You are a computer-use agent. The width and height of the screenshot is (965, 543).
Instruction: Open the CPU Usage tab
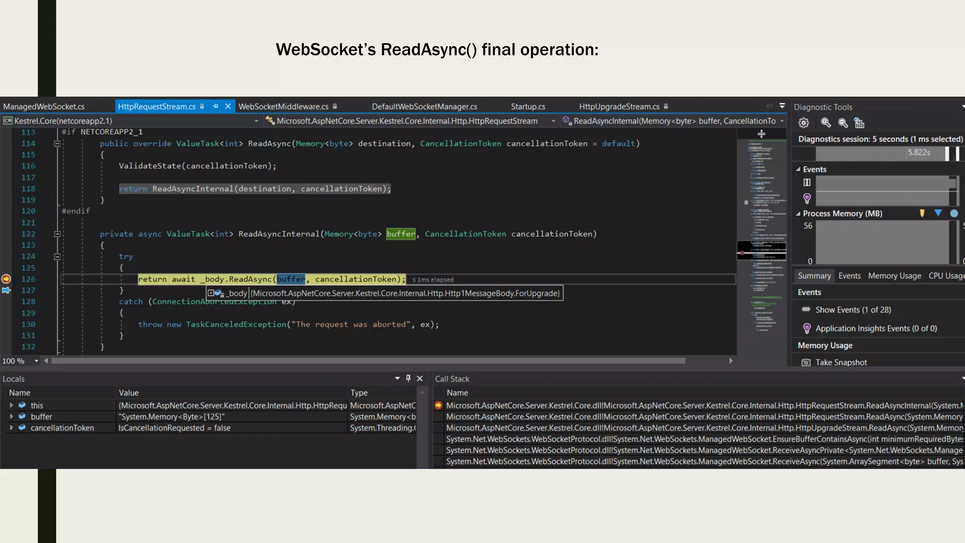(946, 276)
